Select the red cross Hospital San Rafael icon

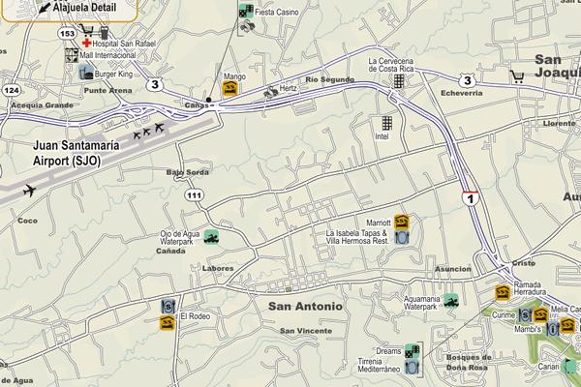pyautogui.click(x=86, y=43)
